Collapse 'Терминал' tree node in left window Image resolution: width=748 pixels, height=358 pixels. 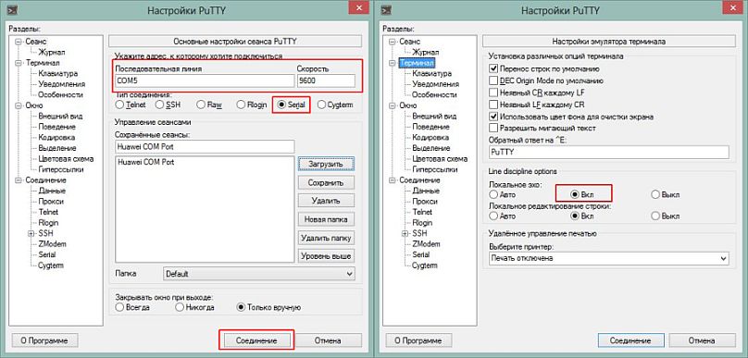click(19, 63)
